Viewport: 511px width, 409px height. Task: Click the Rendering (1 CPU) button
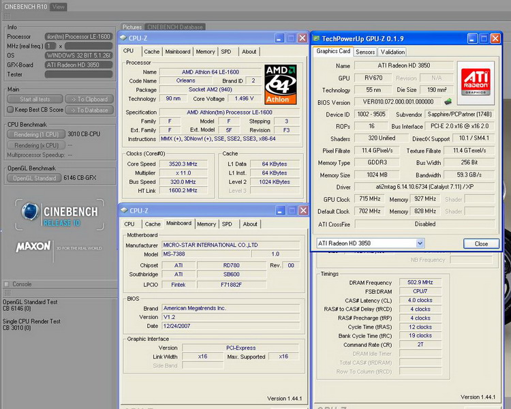tap(35, 134)
